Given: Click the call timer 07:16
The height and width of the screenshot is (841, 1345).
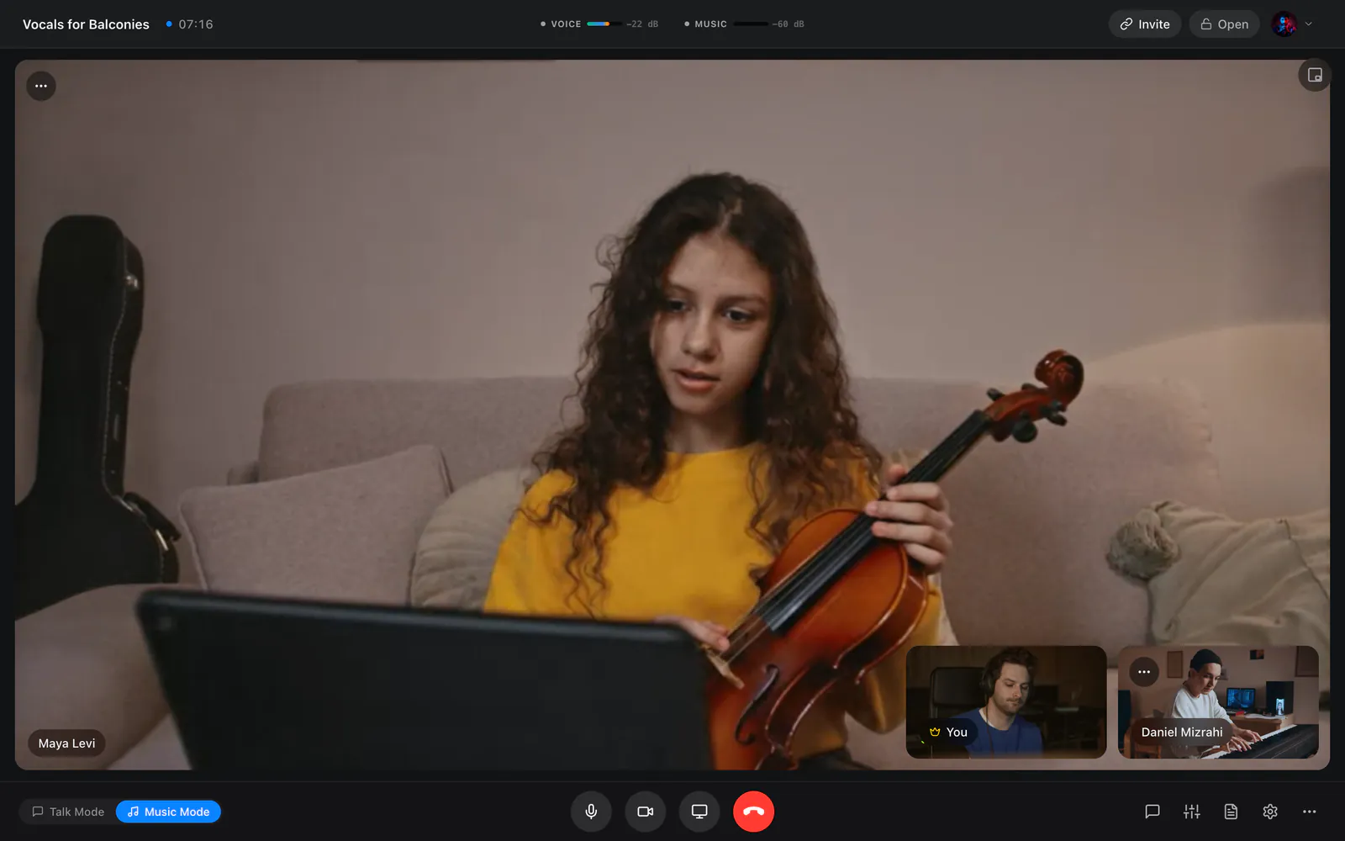Looking at the screenshot, I should [196, 24].
